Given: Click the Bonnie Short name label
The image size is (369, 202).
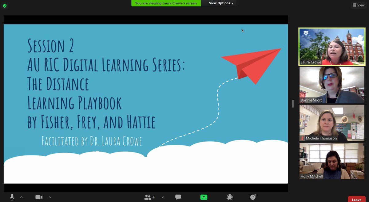Looking at the screenshot, I should (x=311, y=100).
